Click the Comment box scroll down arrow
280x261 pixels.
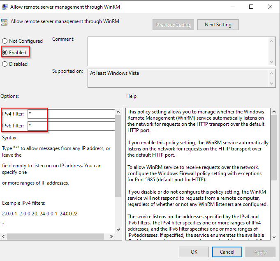pyautogui.click(x=271, y=62)
